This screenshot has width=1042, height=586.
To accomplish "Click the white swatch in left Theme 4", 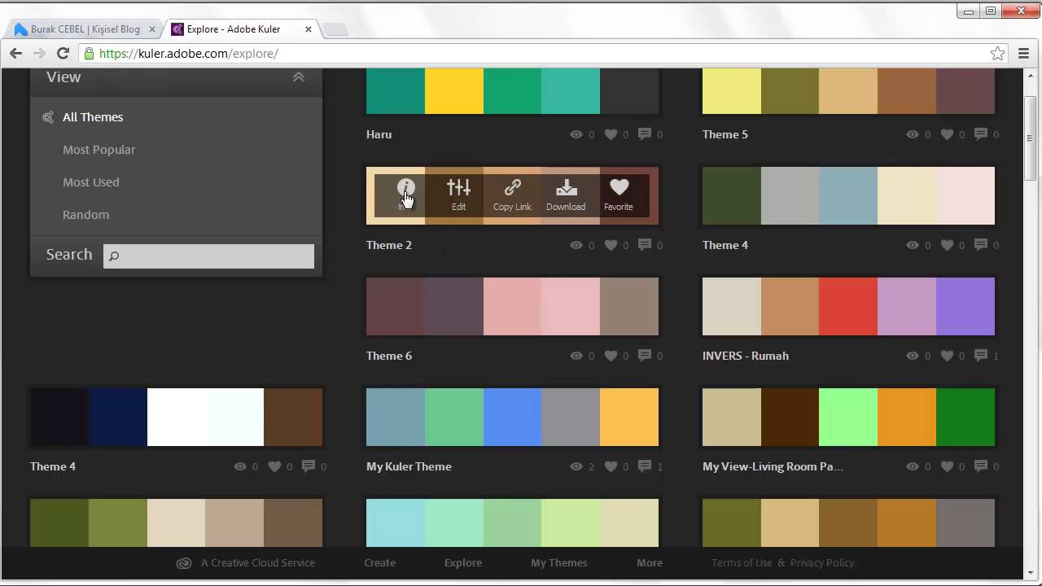I will click(x=177, y=418).
